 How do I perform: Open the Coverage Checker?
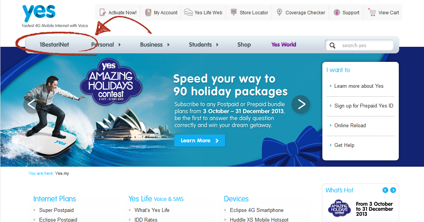(305, 13)
